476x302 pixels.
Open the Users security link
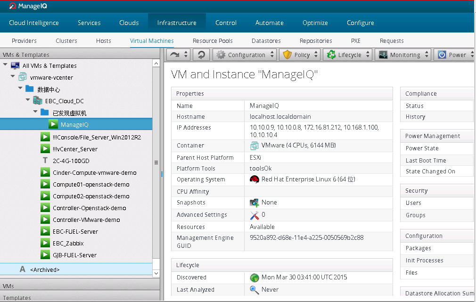[x=413, y=203]
